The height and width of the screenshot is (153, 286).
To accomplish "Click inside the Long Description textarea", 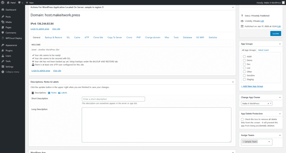I will point(156,125).
